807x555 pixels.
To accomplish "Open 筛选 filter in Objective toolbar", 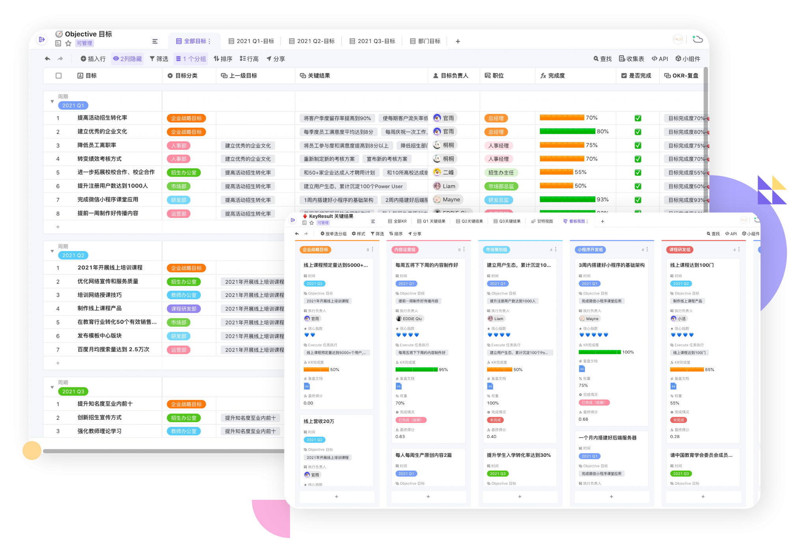I will [x=159, y=59].
